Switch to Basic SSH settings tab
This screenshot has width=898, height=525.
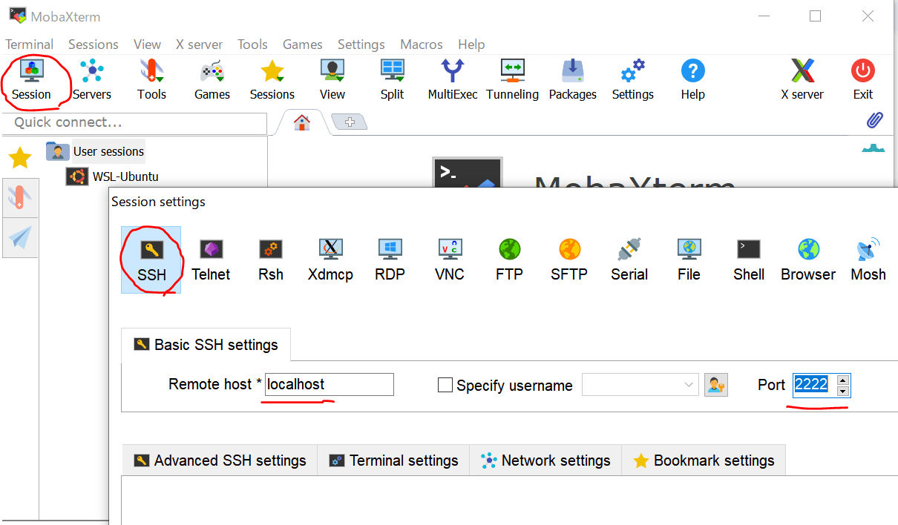pyautogui.click(x=206, y=345)
